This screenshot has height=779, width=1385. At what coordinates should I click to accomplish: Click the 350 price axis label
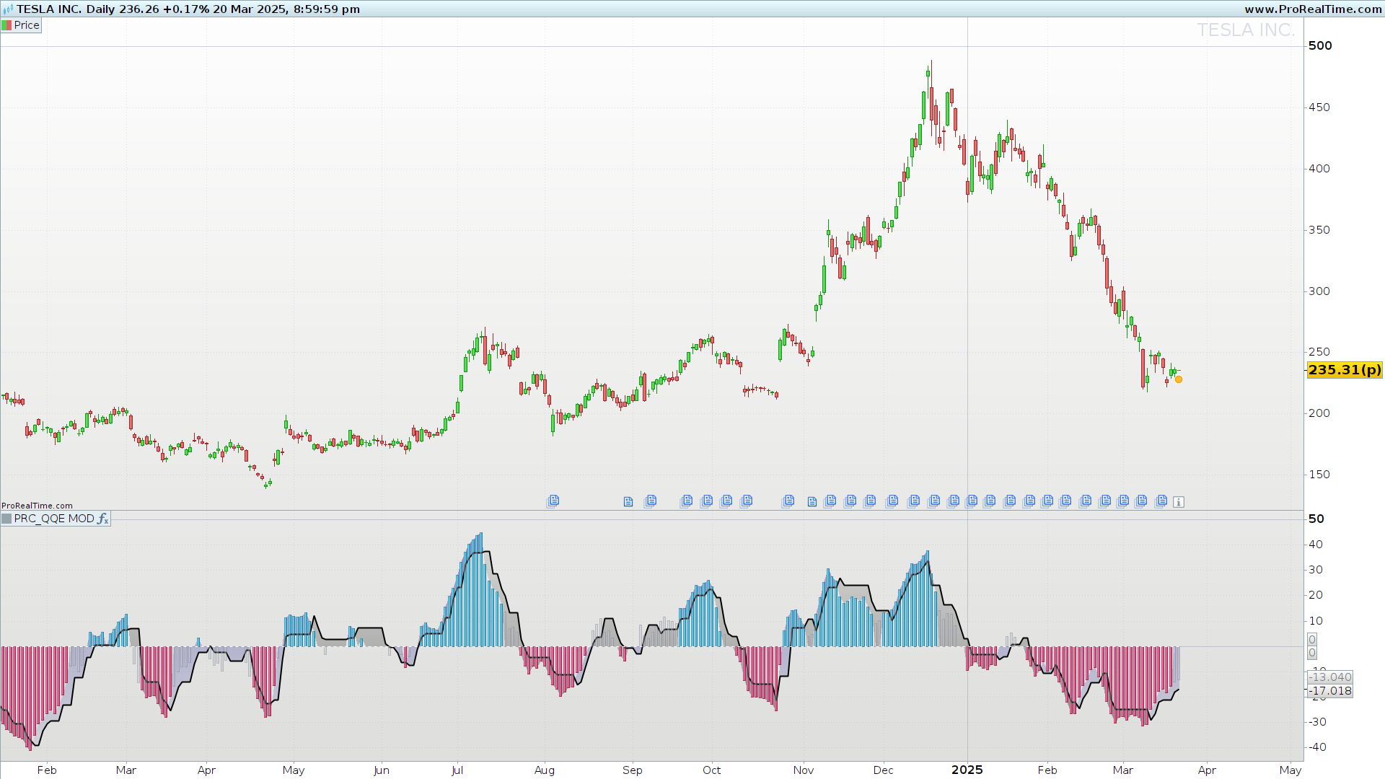(1319, 230)
